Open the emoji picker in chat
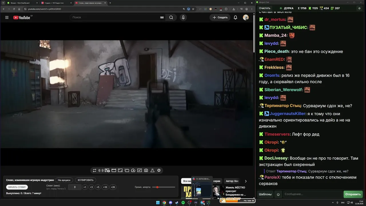Screen dimensions: 366x206 (x=278, y=194)
